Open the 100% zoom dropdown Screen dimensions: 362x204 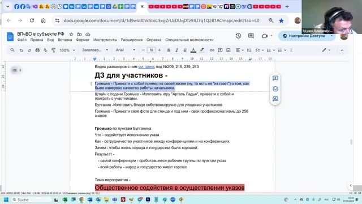tap(67, 50)
